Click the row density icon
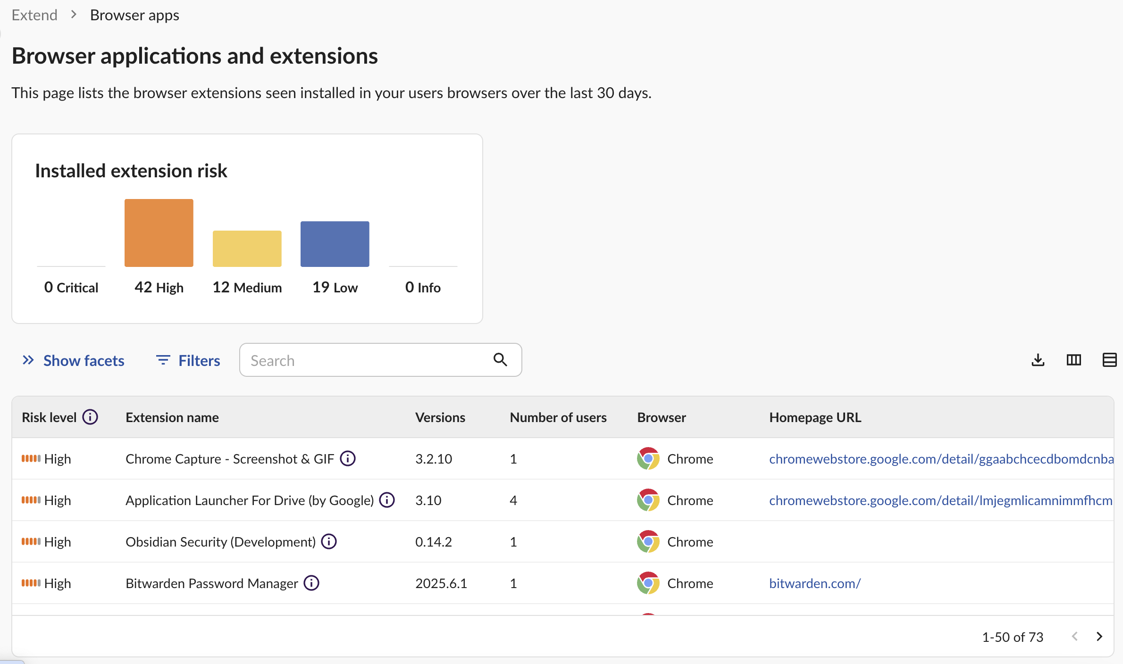 click(x=1109, y=360)
